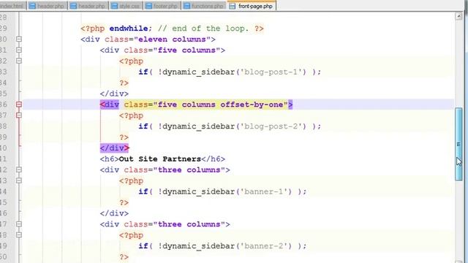The width and height of the screenshot is (468, 263).
Task: Collapse the "eleven columns" div fold marker
Action: [x=19, y=39]
